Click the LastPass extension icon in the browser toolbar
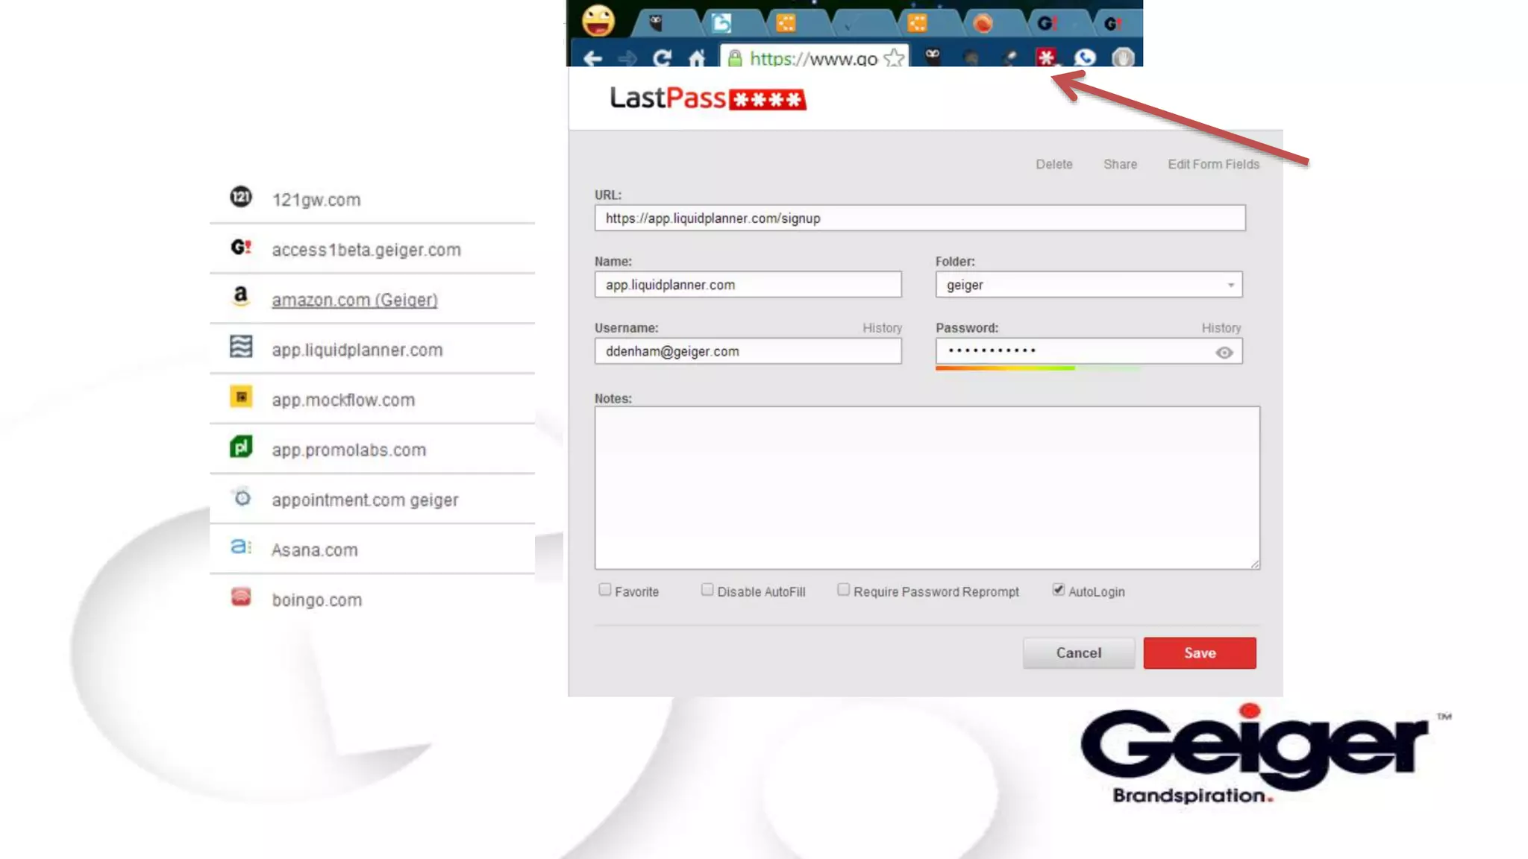 1046,57
